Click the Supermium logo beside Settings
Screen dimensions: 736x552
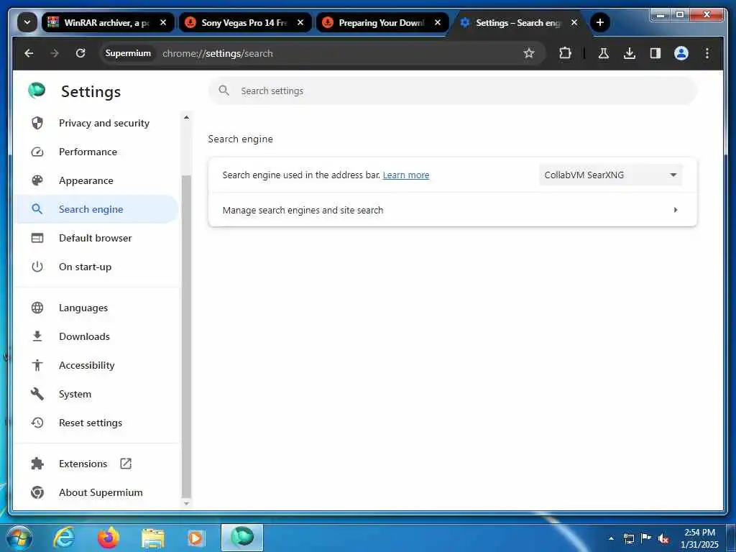(x=37, y=90)
